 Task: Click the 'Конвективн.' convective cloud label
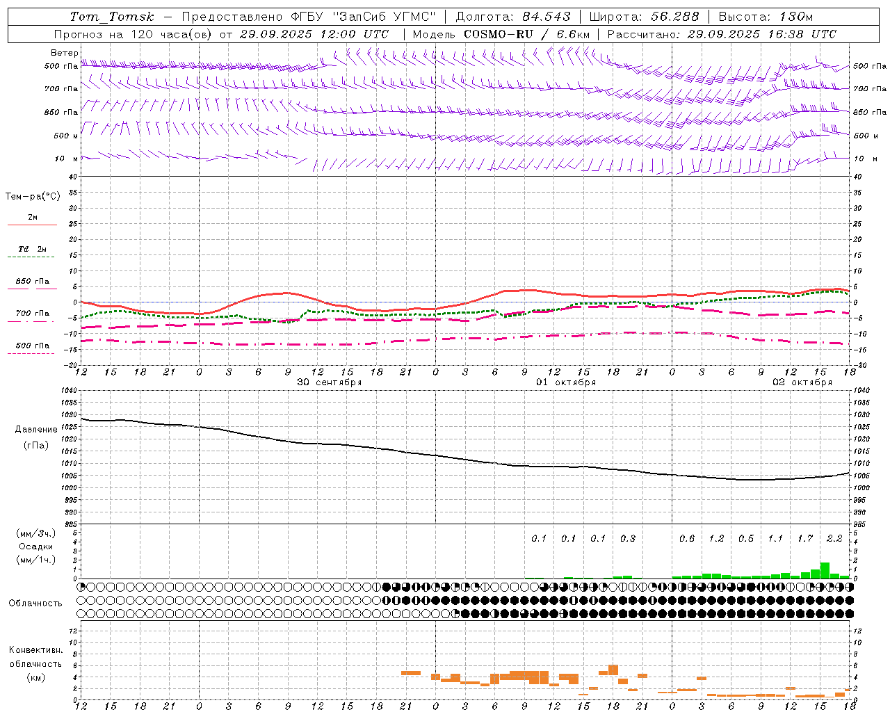tap(35, 650)
